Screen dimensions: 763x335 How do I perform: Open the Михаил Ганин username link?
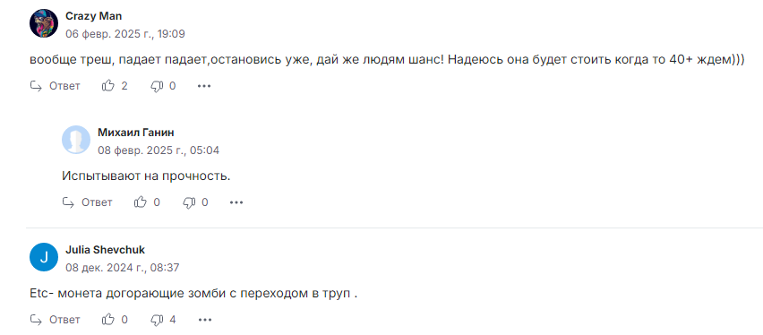click(x=136, y=133)
